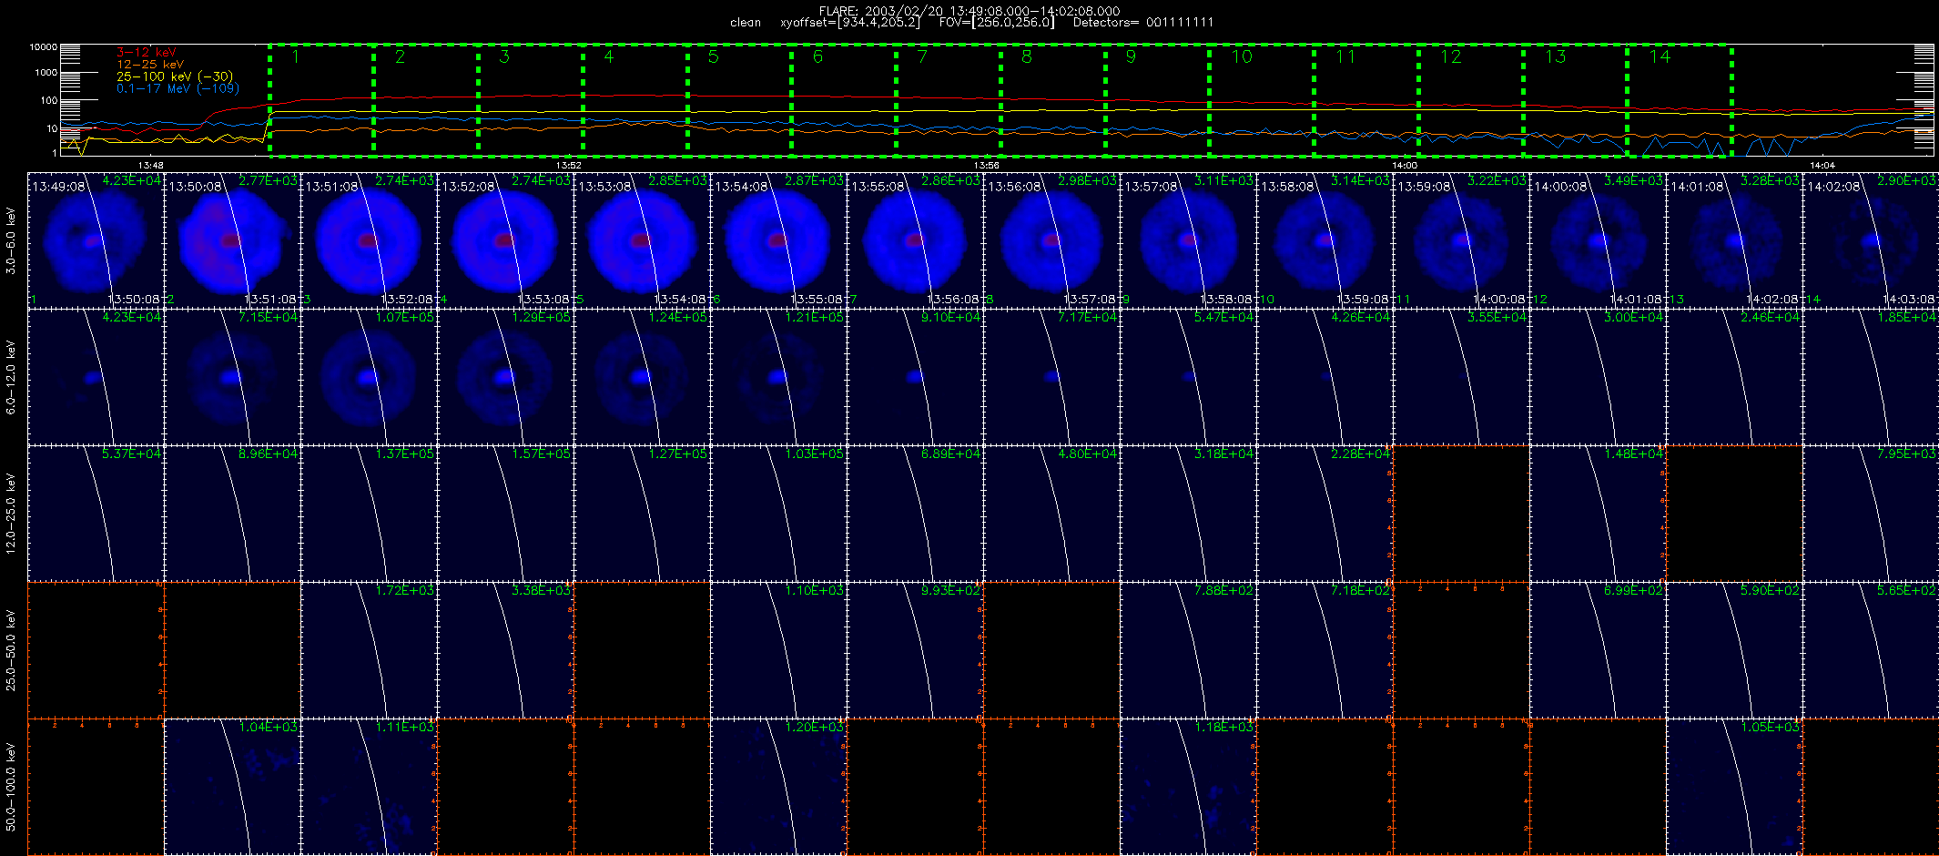Click the Detectors= 001111111 header text
The width and height of the screenshot is (1939, 856).
(1142, 23)
